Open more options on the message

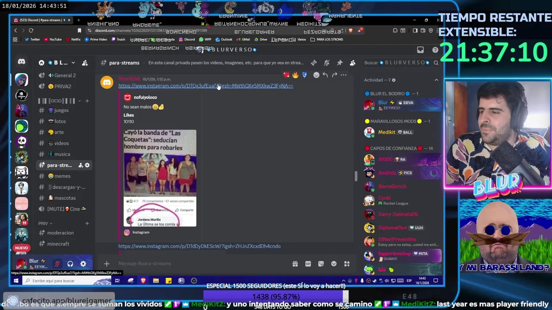[x=343, y=75]
